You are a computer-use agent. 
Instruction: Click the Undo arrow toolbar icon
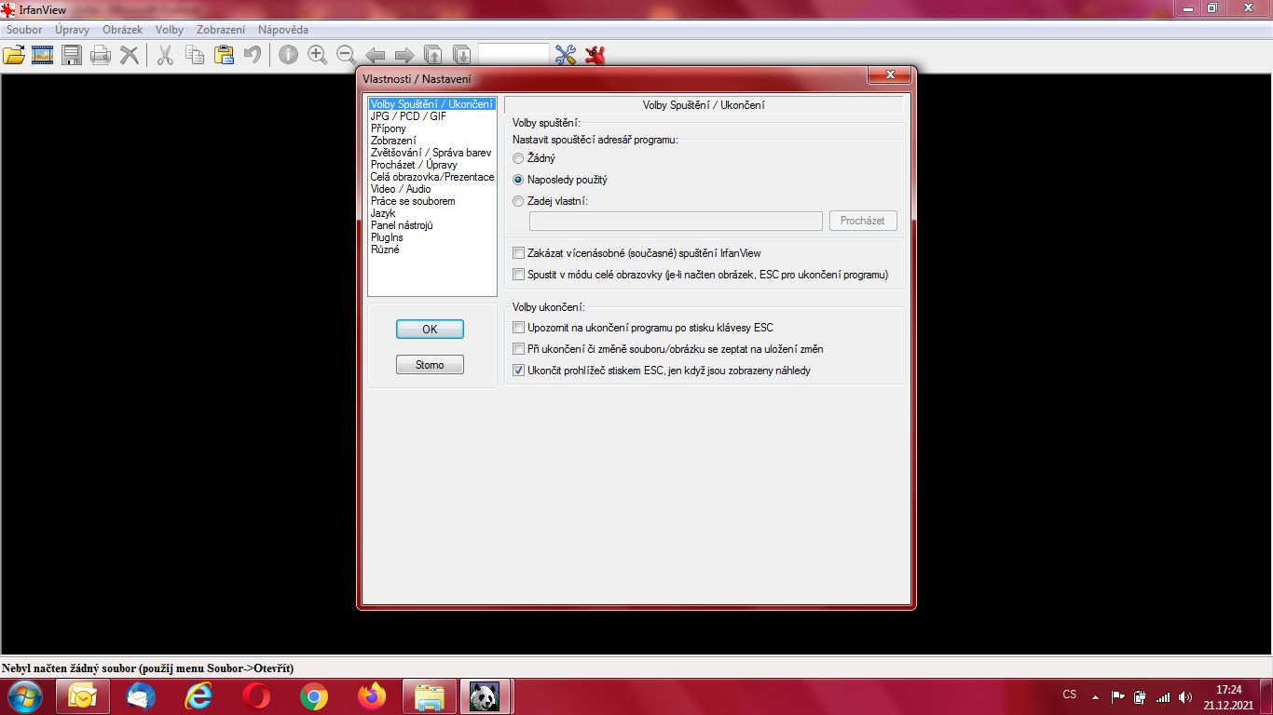[x=252, y=55]
